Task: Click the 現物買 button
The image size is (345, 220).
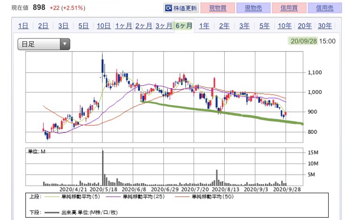Action: point(218,8)
